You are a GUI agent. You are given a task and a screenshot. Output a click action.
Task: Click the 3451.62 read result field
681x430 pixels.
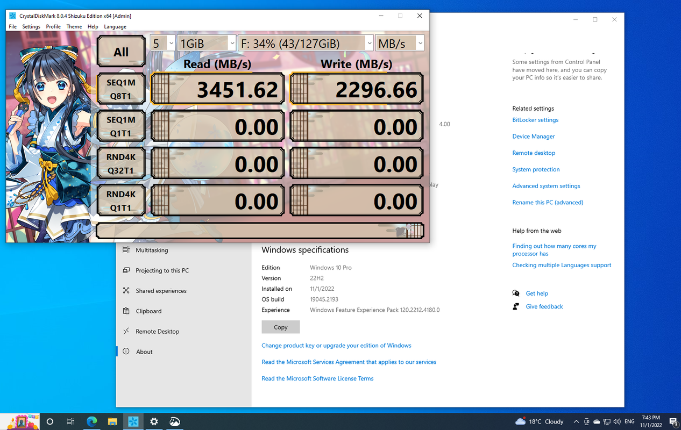(x=217, y=89)
